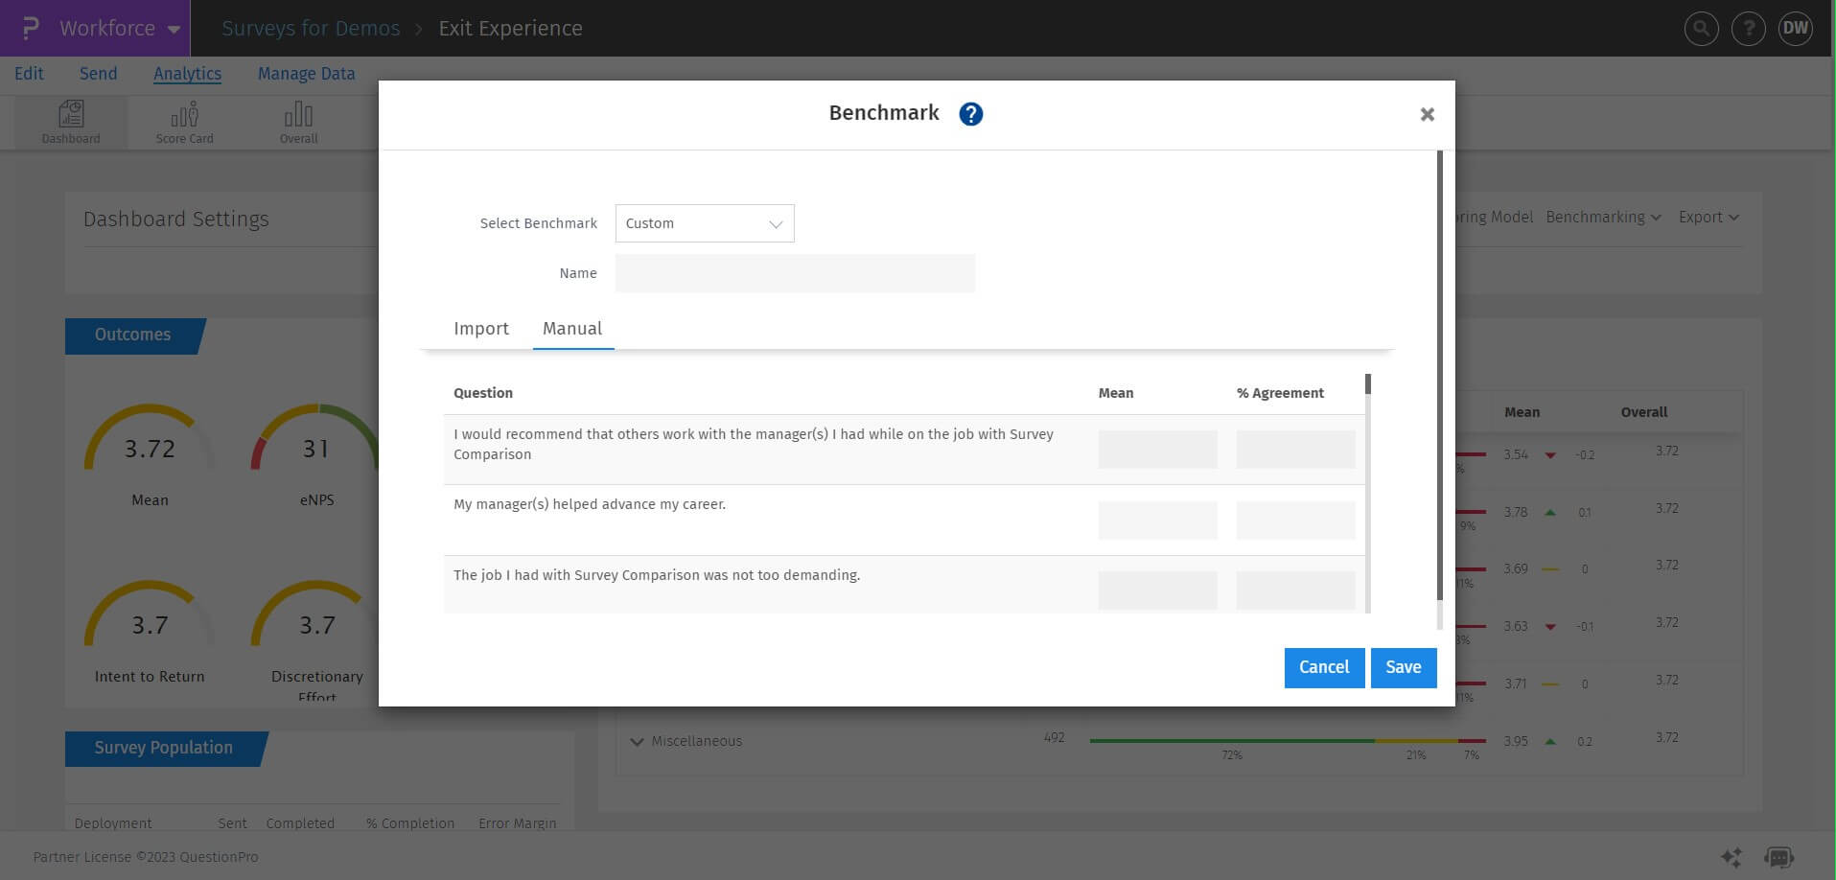Open the Manage Data tab
1836x880 pixels.
tap(305, 73)
